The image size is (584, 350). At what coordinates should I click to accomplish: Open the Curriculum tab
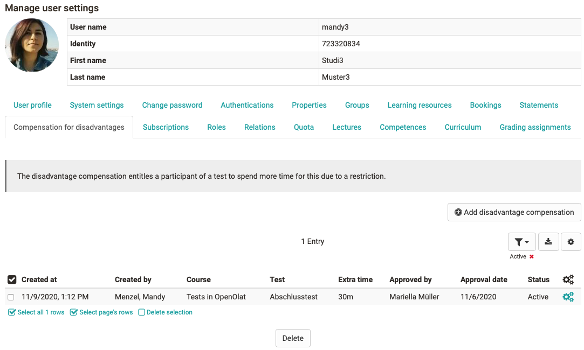(x=463, y=127)
